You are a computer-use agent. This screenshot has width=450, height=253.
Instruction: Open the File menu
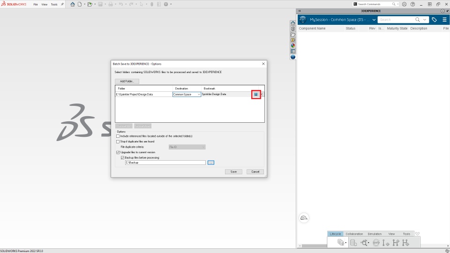(36, 4)
